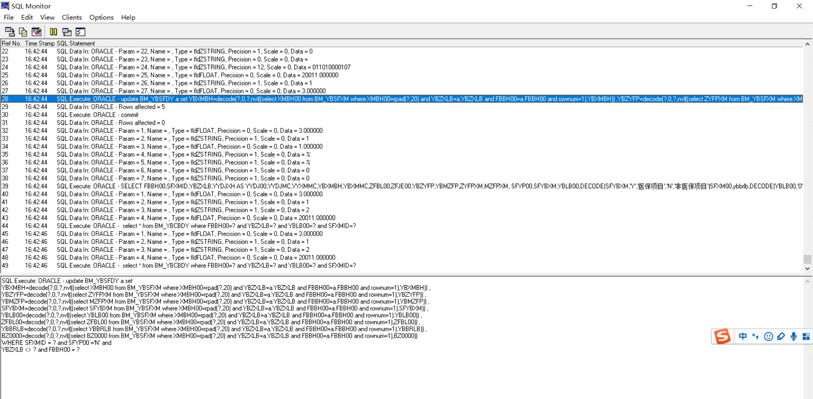
Task: Select row 27 with Data = 3.000000
Action: tap(402, 91)
